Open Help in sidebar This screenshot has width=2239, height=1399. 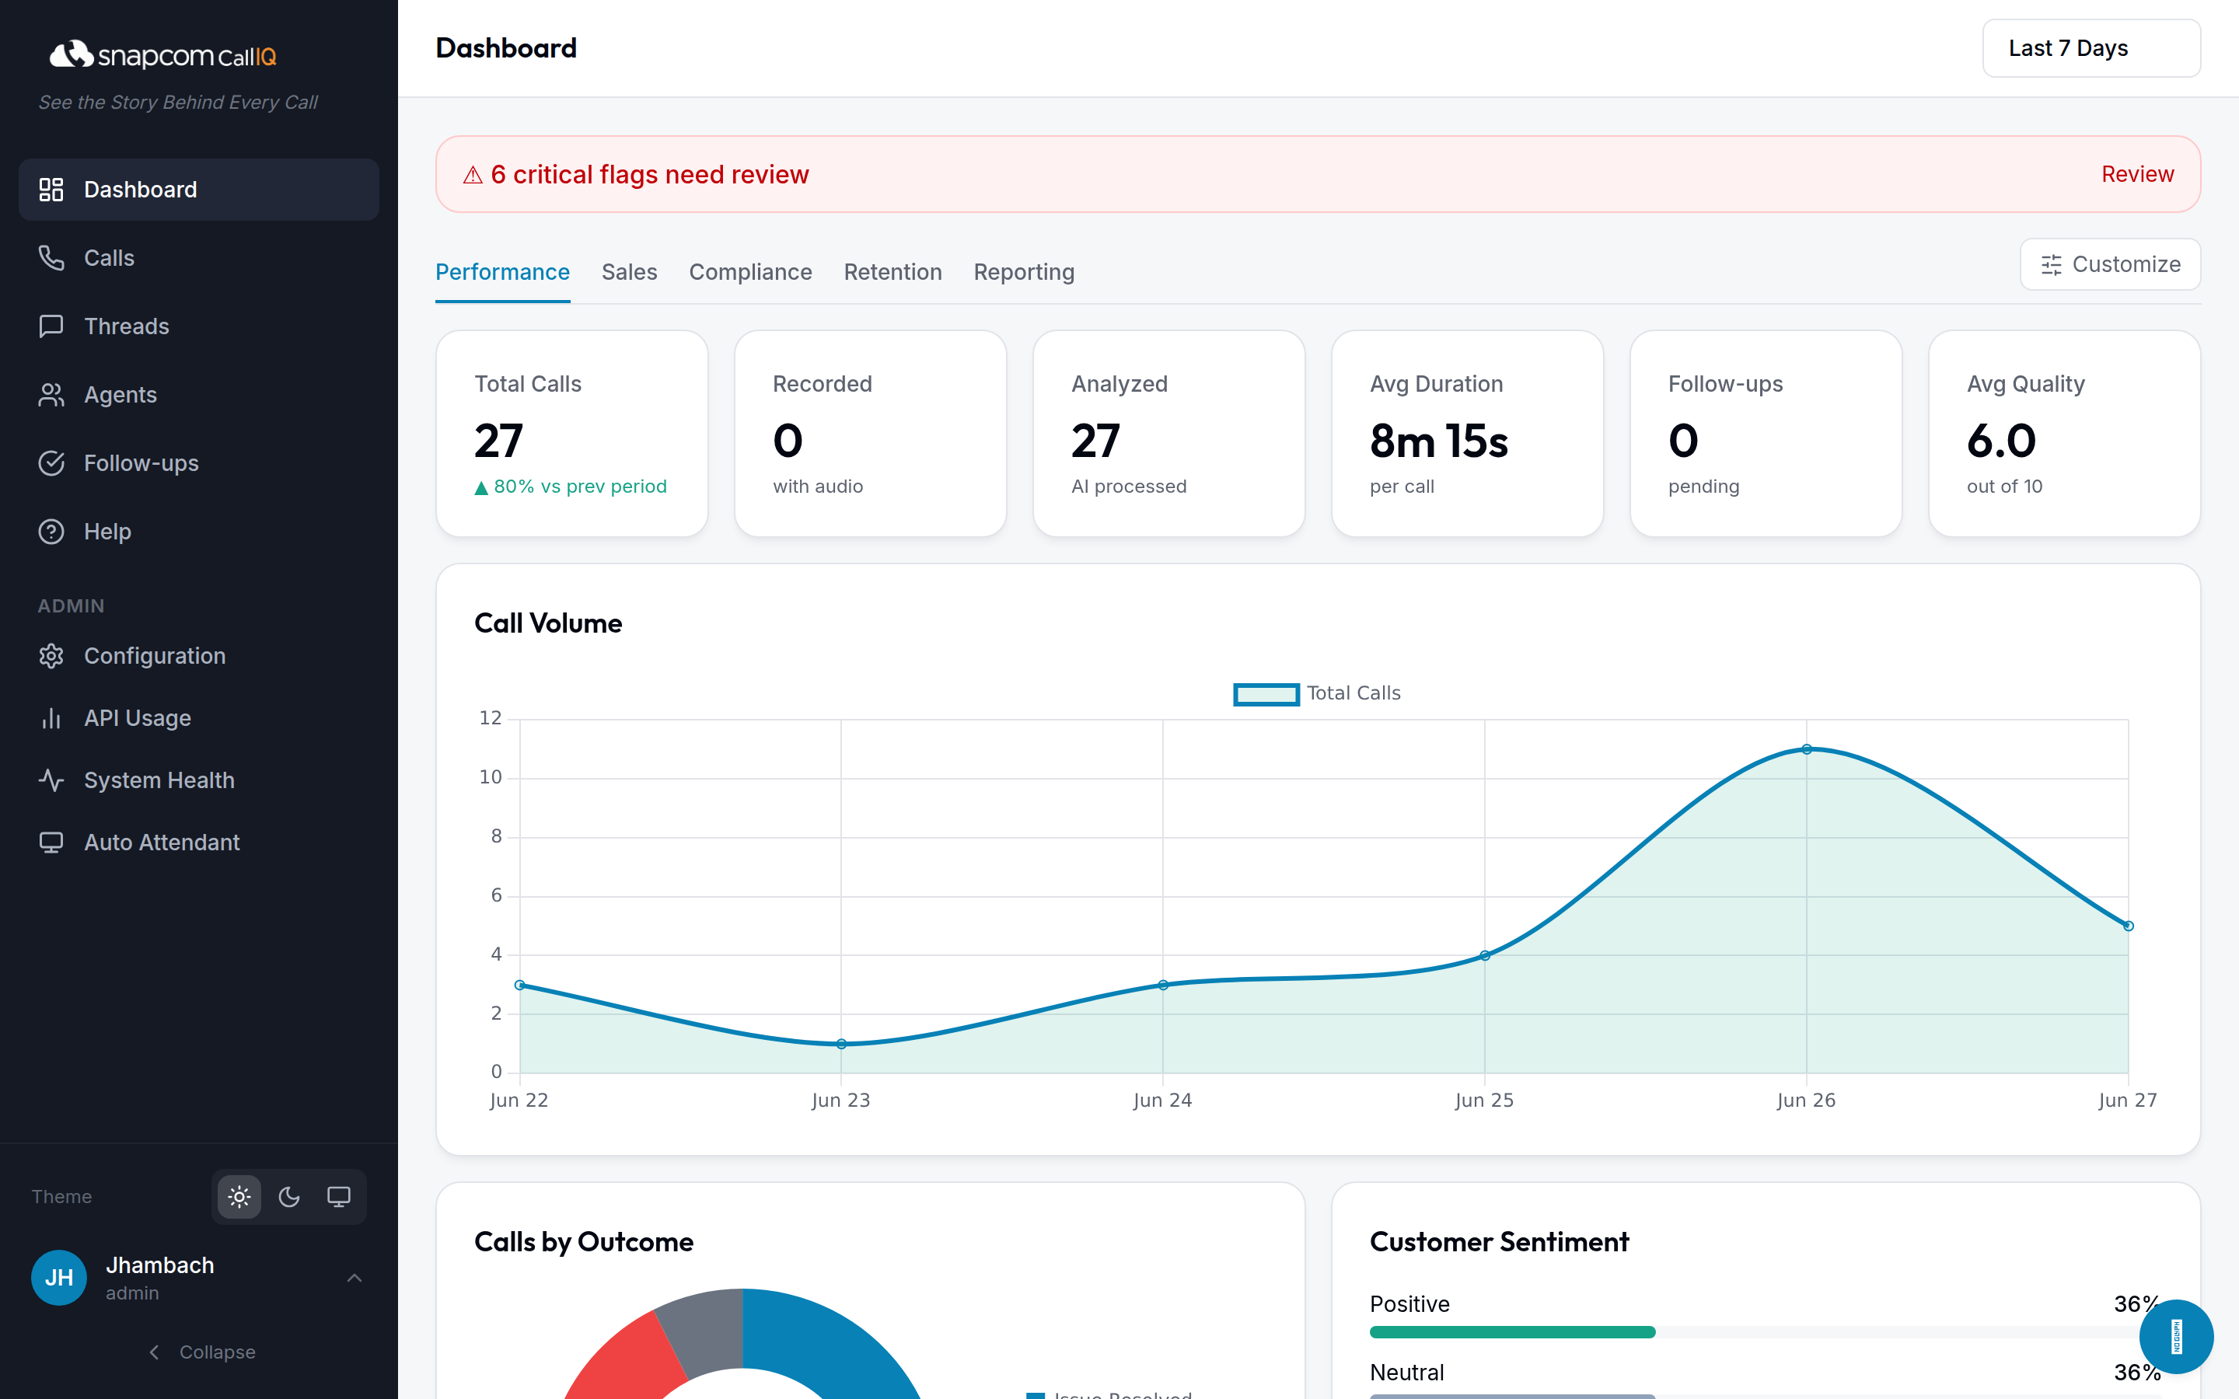pos(199,532)
